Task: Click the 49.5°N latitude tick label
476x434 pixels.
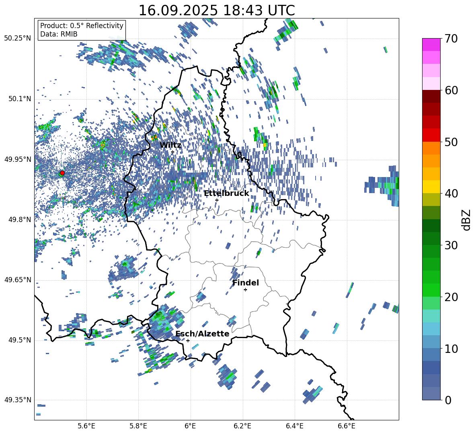Action: coord(20,340)
